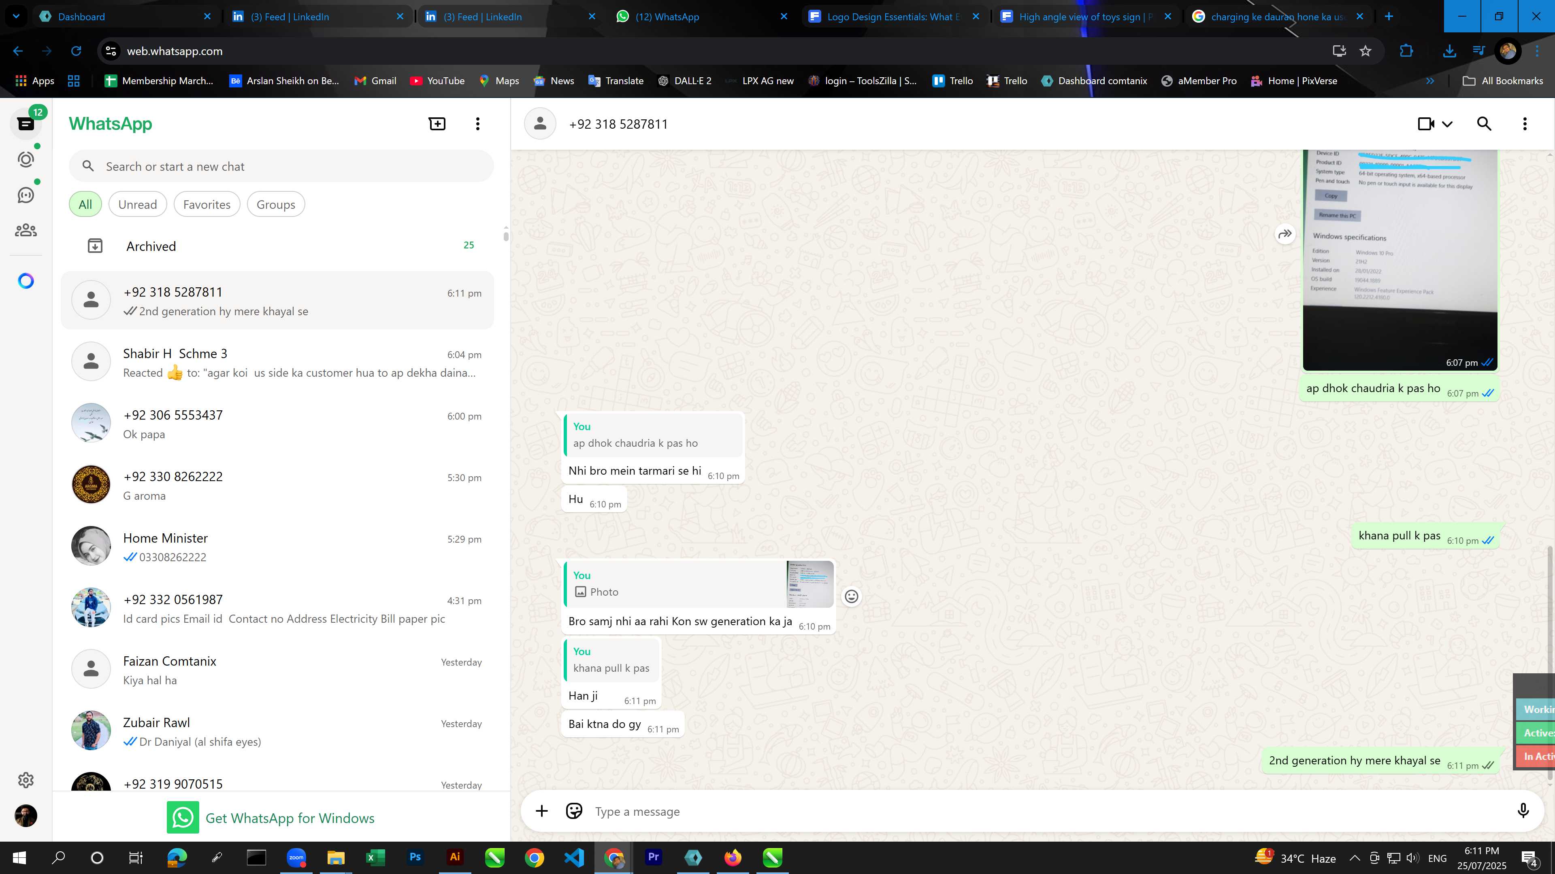
Task: Open the YouTube bookmark
Action: pos(438,81)
